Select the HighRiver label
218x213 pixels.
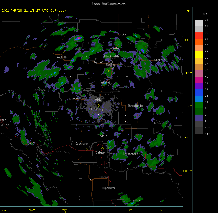click(x=109, y=188)
